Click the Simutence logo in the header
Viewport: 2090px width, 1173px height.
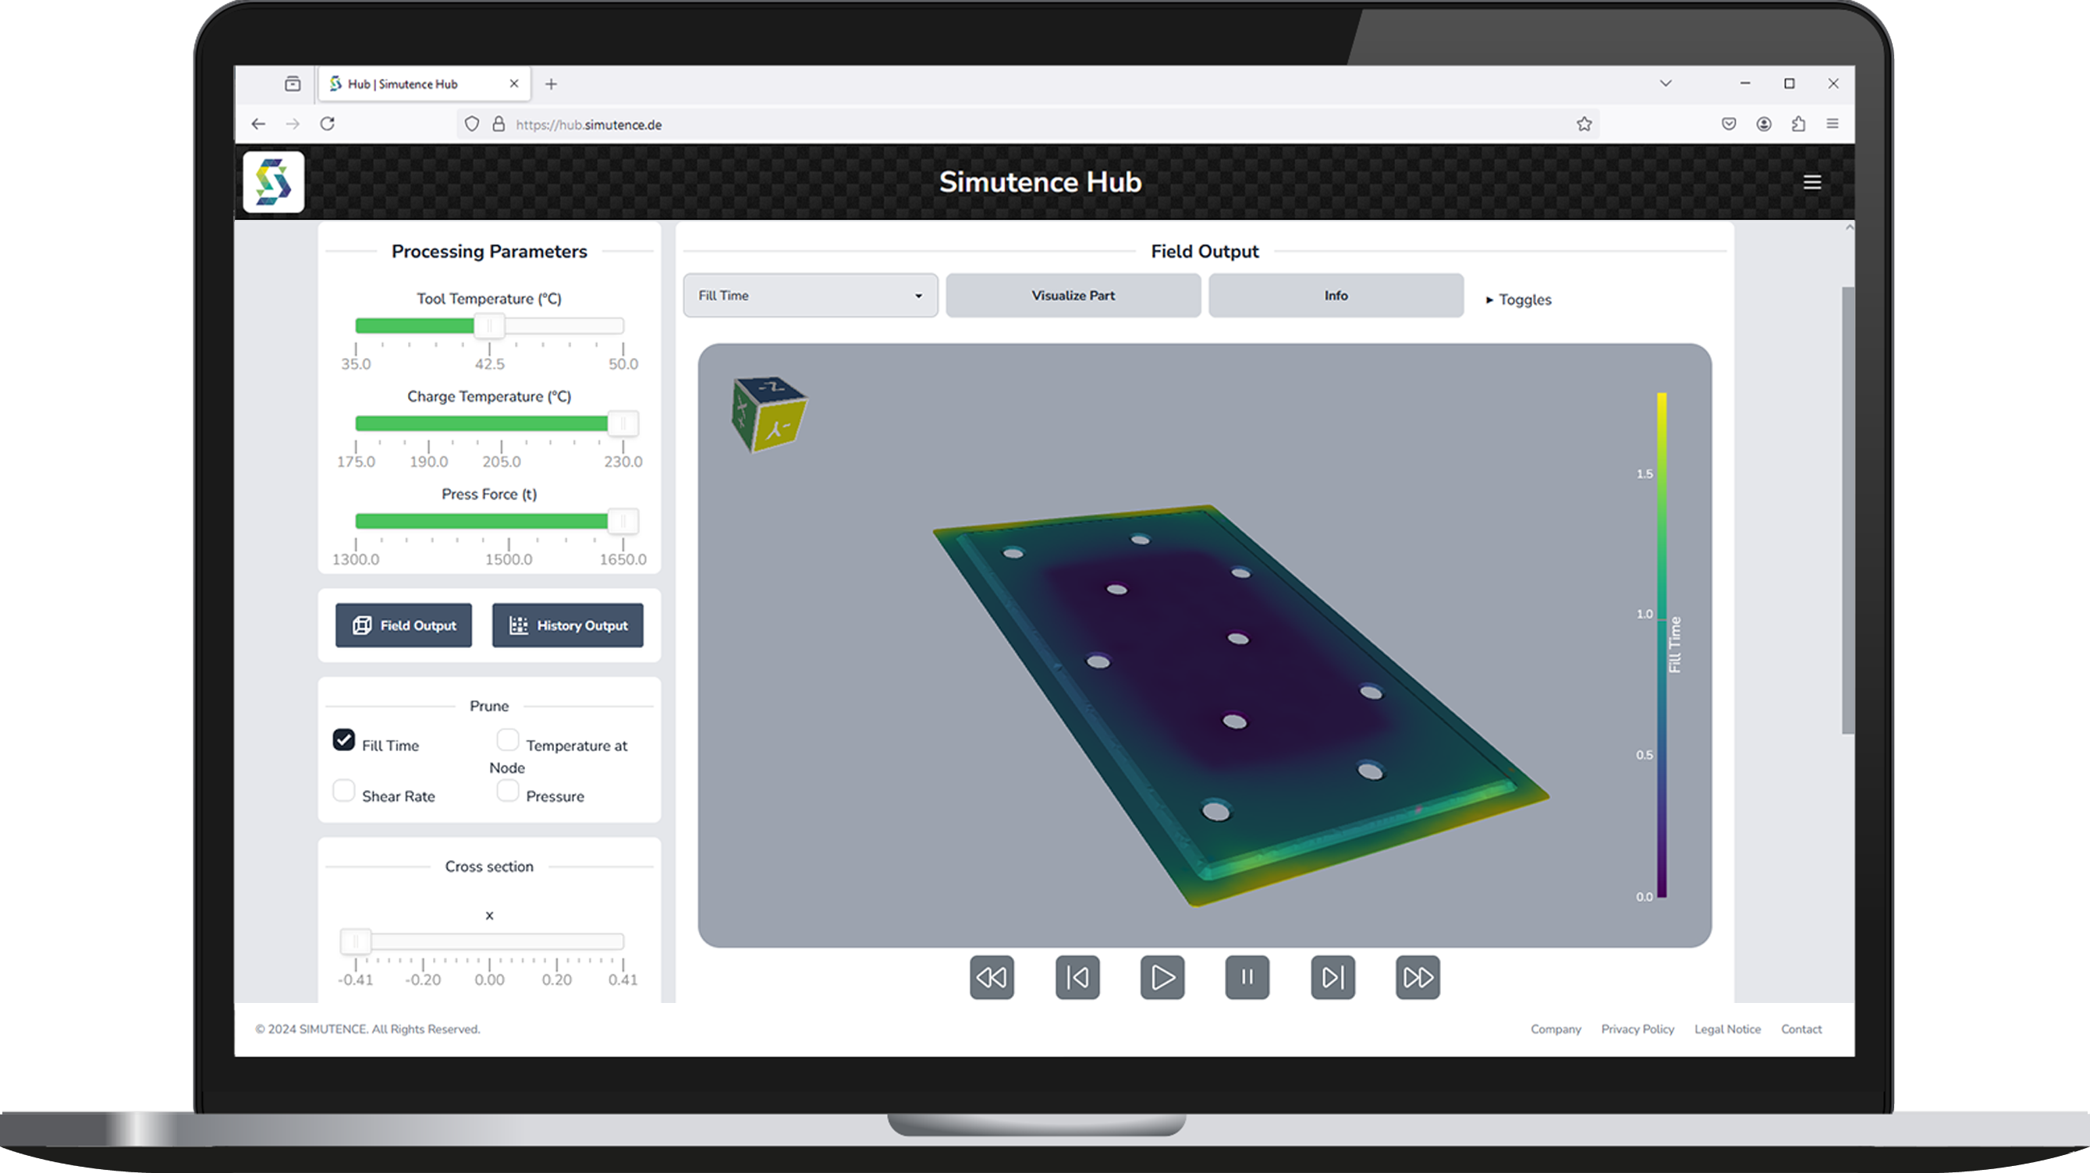pyautogui.click(x=273, y=182)
